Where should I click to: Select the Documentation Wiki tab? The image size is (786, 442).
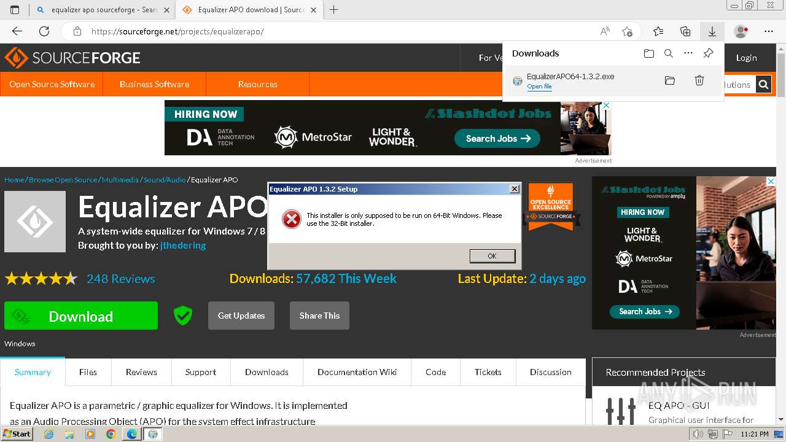[x=357, y=372]
